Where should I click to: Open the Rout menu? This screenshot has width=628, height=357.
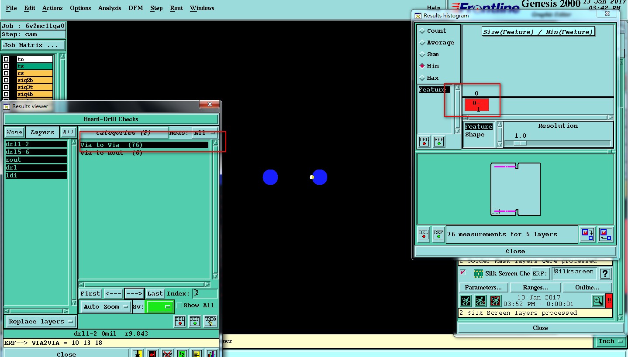click(x=176, y=8)
